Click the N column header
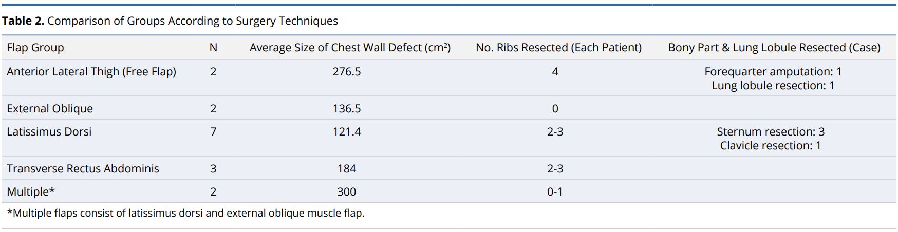The width and height of the screenshot is (898, 232). point(214,48)
